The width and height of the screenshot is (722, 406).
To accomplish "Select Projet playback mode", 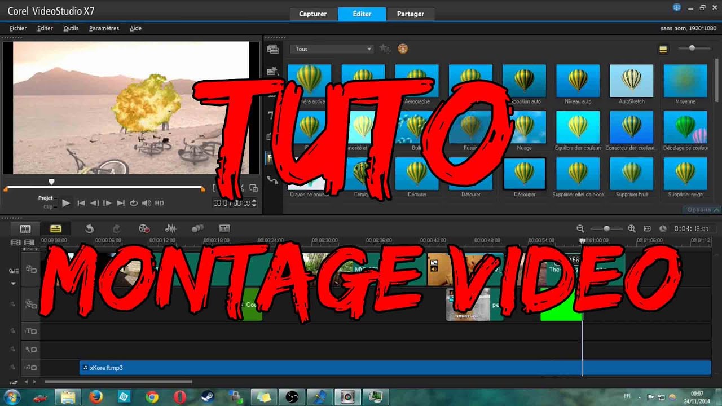I will tap(46, 198).
